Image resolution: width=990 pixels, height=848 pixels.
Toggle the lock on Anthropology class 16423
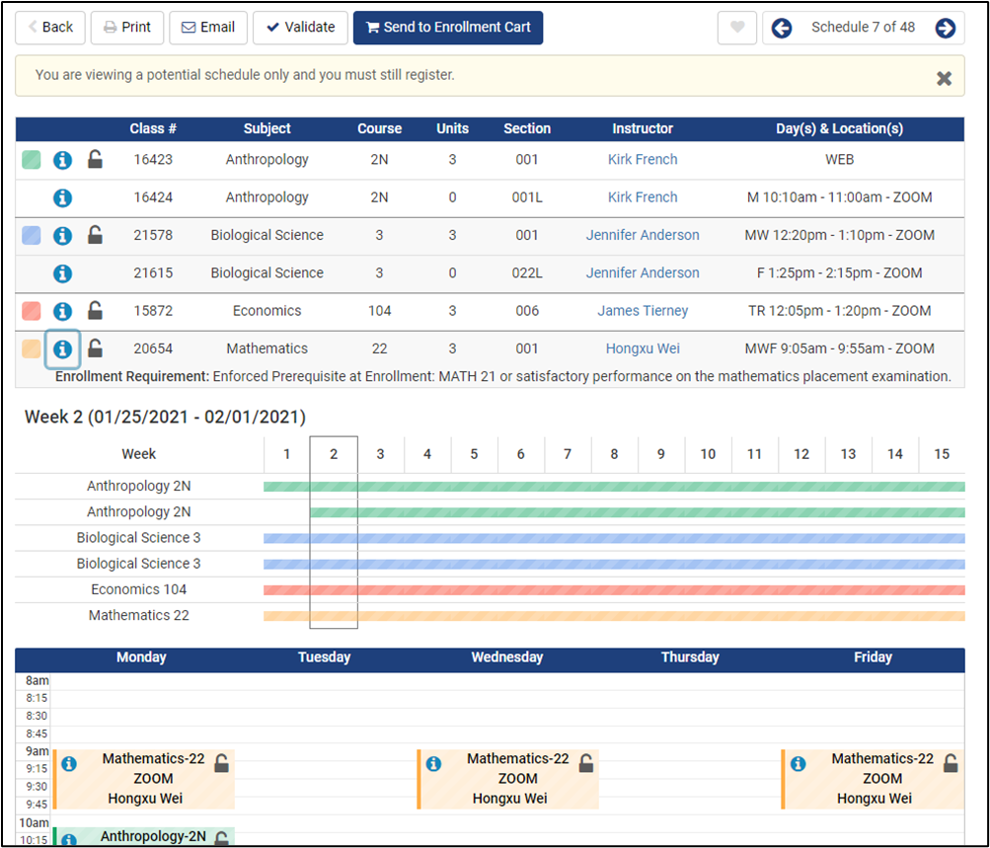click(x=95, y=159)
